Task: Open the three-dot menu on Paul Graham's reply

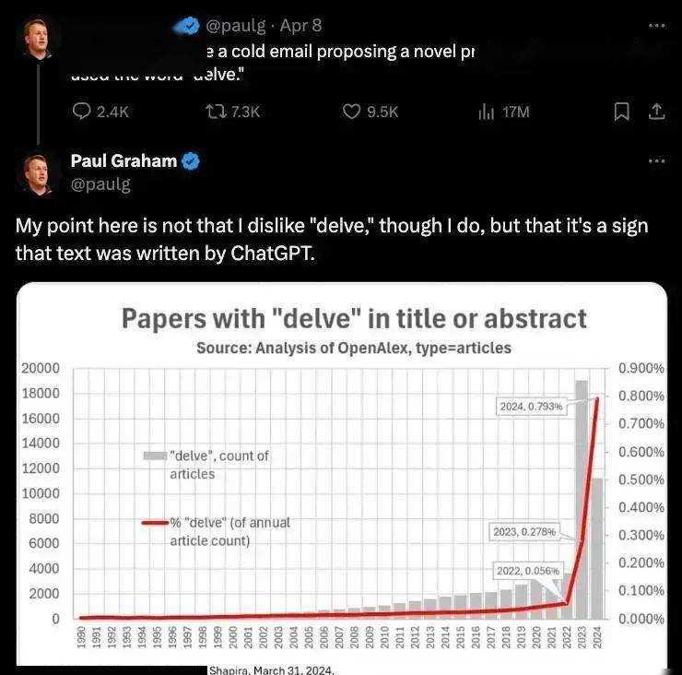Action: click(657, 161)
